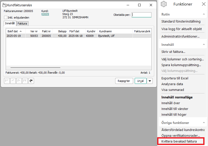Click the horizontal scrollbar in the invoice grid

pyautogui.click(x=35, y=68)
